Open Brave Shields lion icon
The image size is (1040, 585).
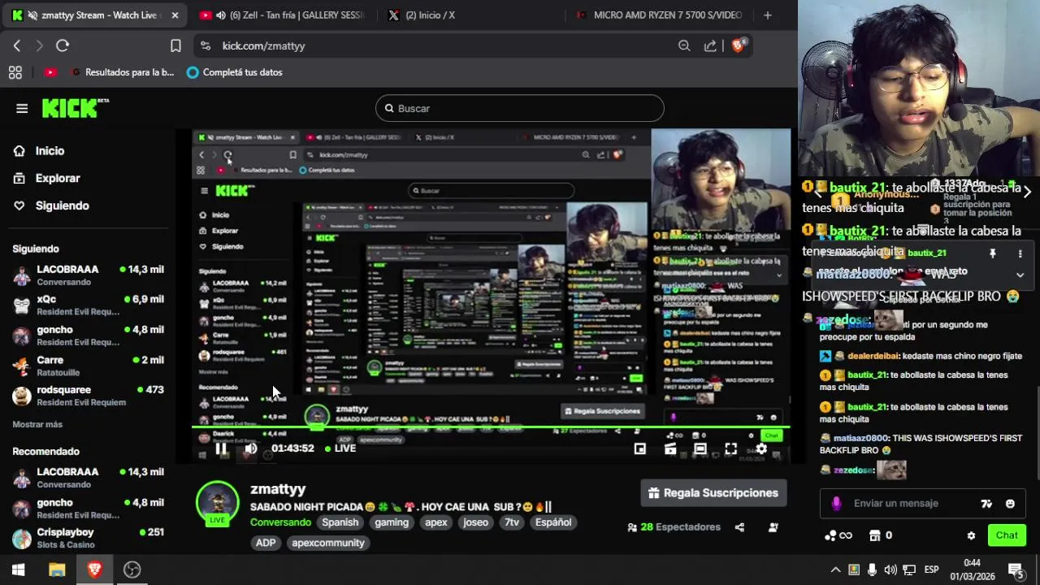click(x=738, y=45)
